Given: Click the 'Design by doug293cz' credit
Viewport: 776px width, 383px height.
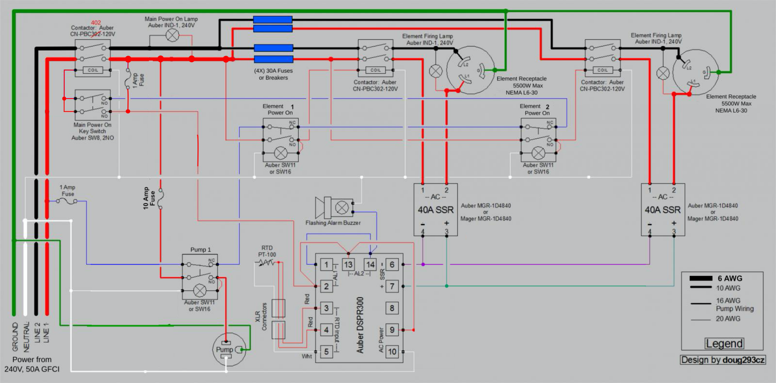Looking at the screenshot, I should click(x=723, y=360).
